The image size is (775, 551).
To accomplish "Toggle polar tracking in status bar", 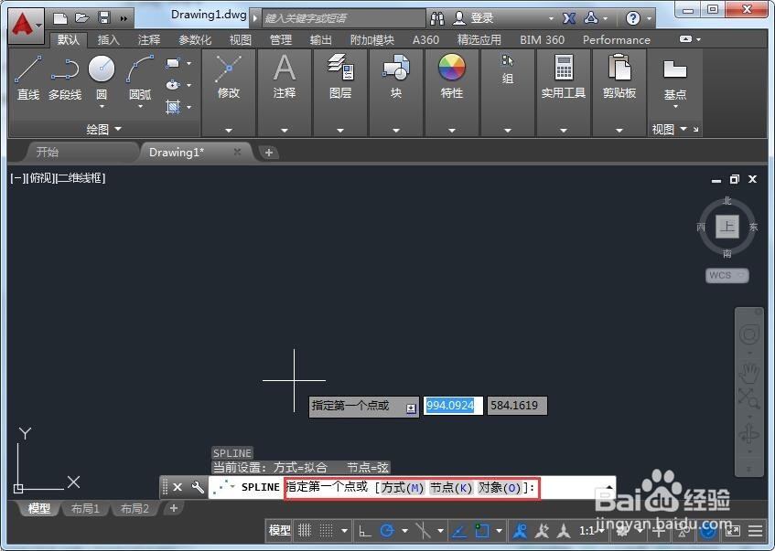I will [387, 531].
